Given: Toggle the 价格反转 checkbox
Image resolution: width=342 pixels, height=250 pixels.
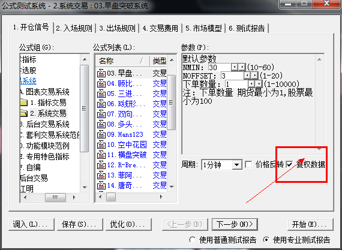Looking at the screenshot, I should coord(248,164).
